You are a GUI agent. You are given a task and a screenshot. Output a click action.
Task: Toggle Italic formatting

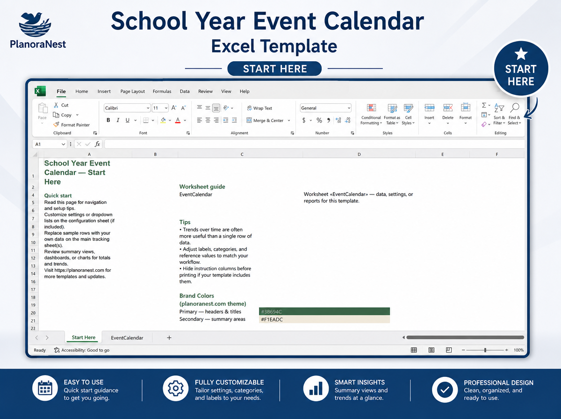(x=118, y=120)
